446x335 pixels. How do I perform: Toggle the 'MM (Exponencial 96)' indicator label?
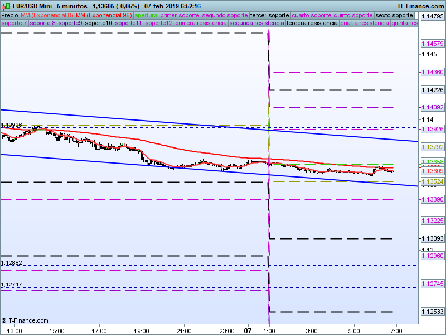[104, 15]
